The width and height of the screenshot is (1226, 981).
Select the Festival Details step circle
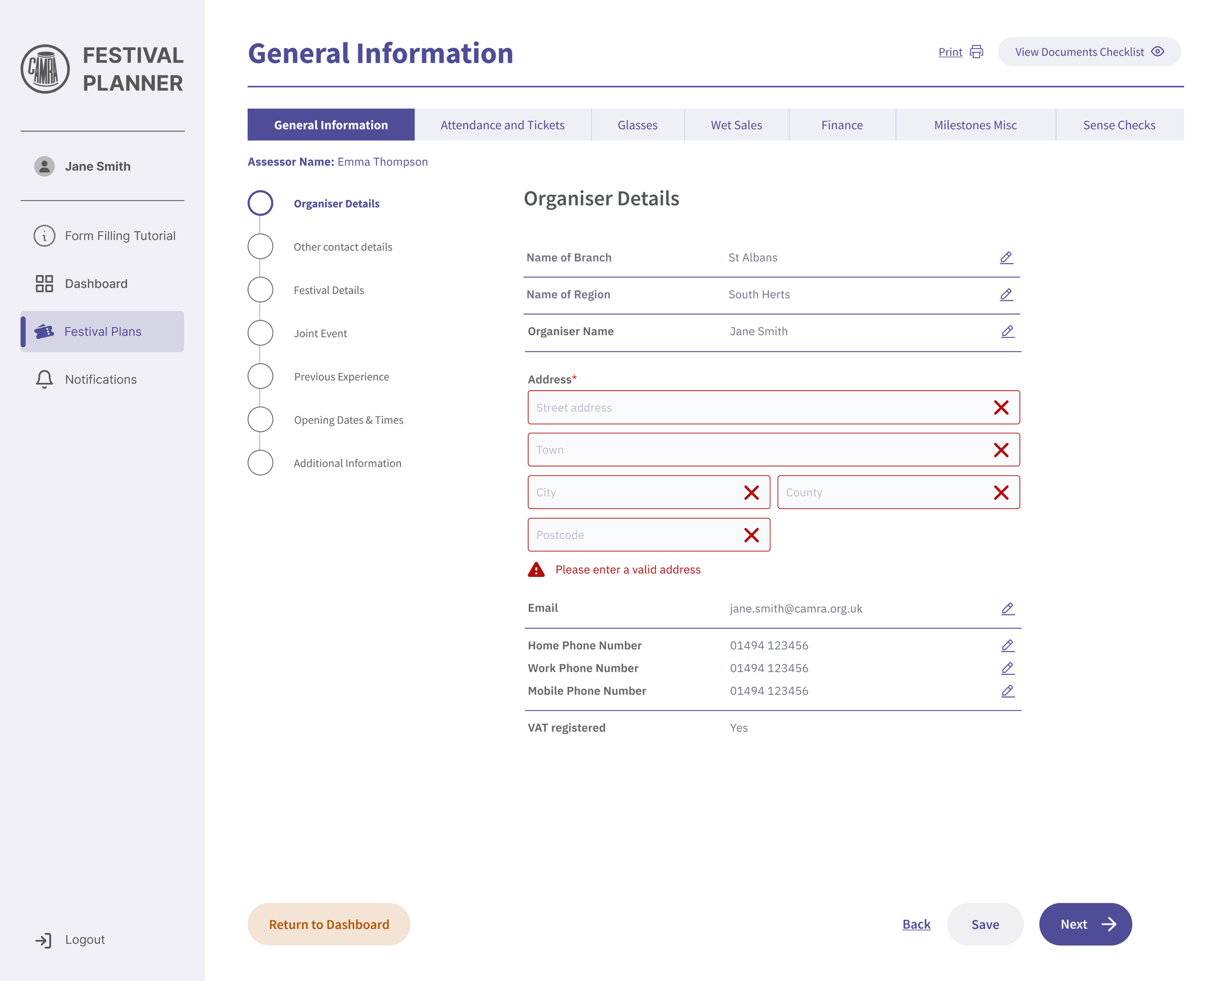[260, 290]
